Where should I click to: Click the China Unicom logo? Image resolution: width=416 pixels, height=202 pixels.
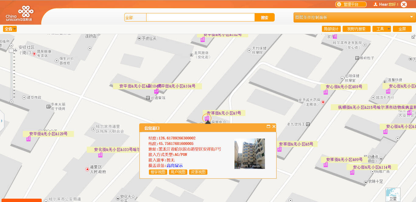coord(19,14)
